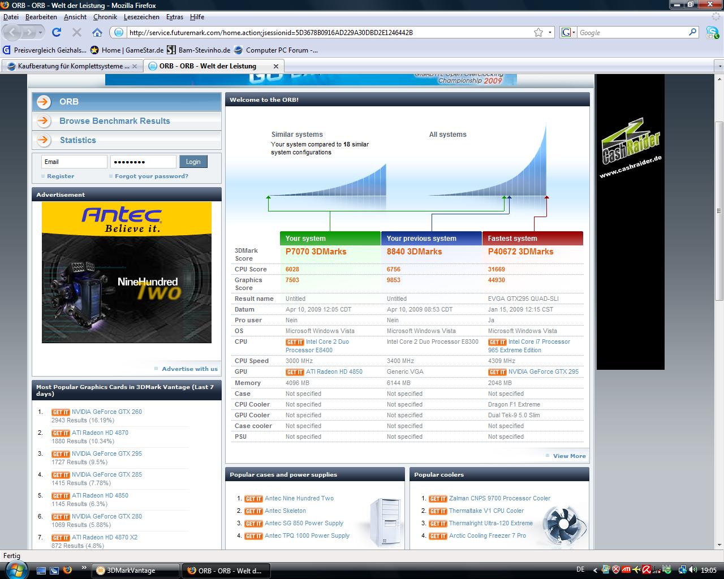Click GET IT icon beside Radeon HD 4850 in popular list

coord(61,496)
